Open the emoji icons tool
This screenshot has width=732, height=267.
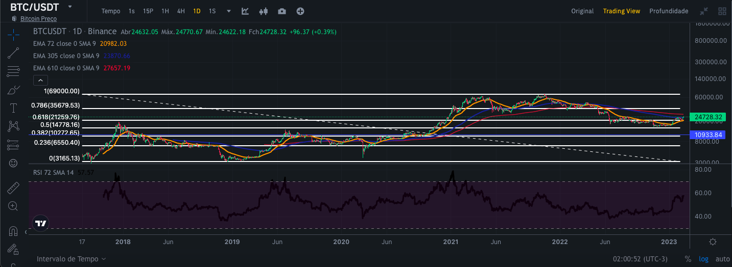[x=13, y=163]
